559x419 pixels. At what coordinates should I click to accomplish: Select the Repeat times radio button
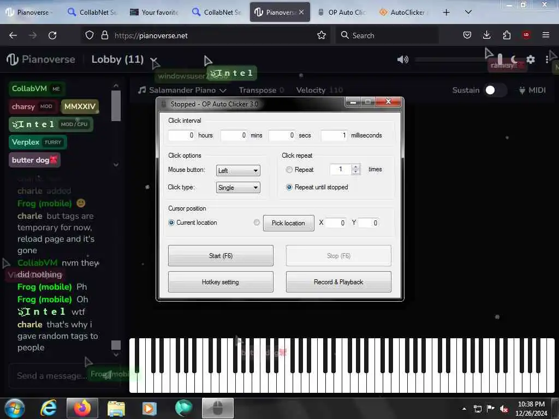[289, 170]
